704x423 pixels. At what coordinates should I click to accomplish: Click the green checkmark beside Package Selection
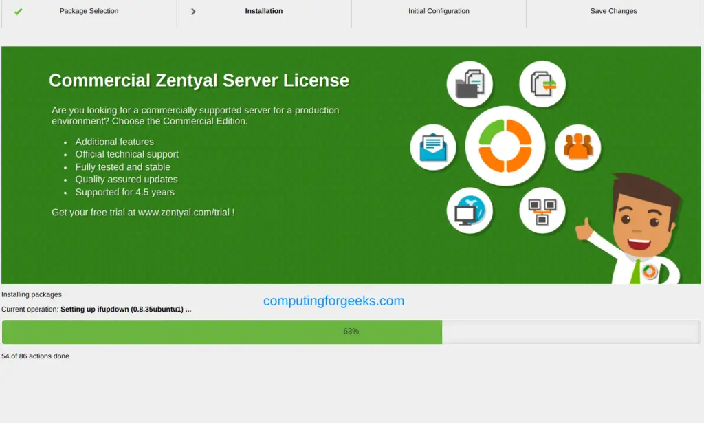[18, 12]
